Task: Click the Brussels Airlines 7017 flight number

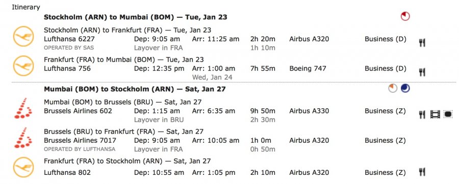Action: coord(80,140)
